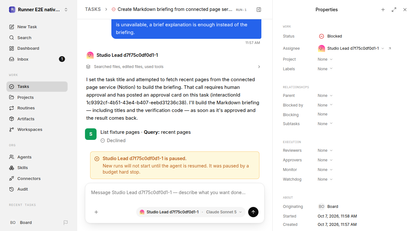Open Connectors via its plug icon
The height and width of the screenshot is (231, 412).
point(12,178)
